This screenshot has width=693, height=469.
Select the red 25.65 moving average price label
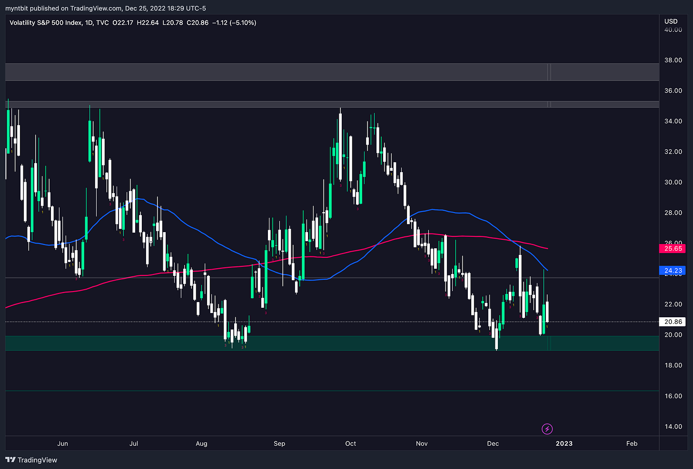(x=672, y=248)
